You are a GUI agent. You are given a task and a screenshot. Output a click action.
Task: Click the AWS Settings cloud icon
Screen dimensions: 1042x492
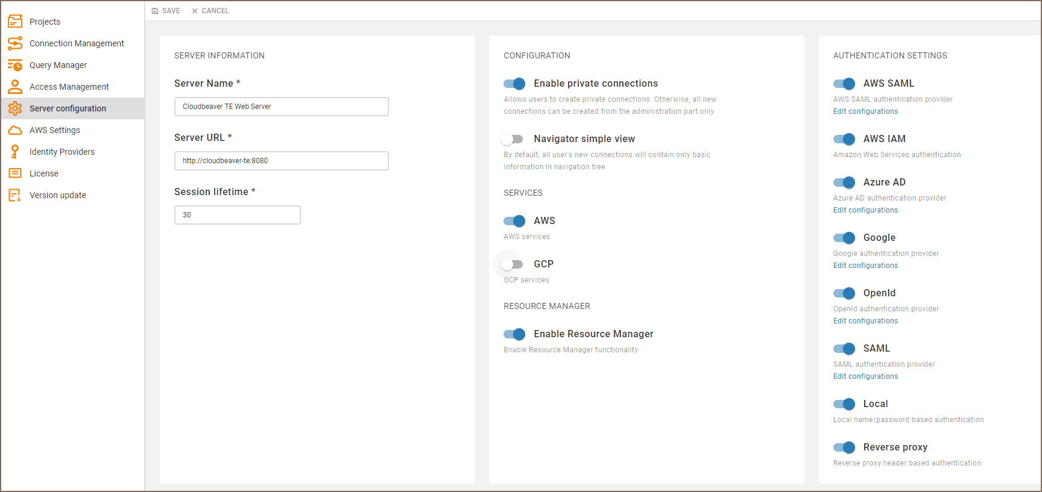point(15,130)
